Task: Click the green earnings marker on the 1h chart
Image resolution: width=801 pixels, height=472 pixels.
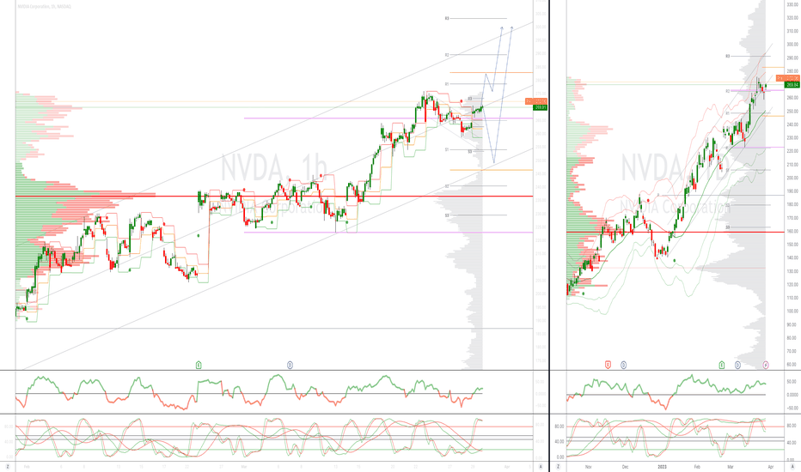Action: 199,365
